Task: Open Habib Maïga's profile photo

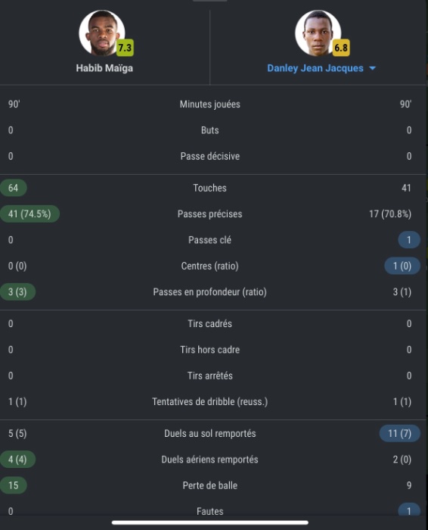Action: 102,33
